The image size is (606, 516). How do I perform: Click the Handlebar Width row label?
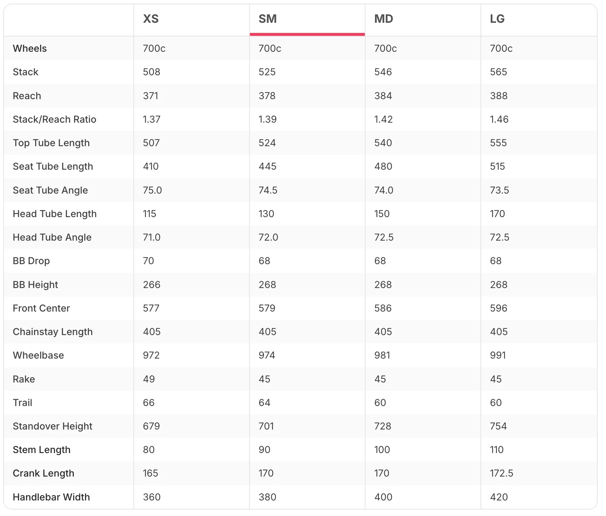click(51, 497)
